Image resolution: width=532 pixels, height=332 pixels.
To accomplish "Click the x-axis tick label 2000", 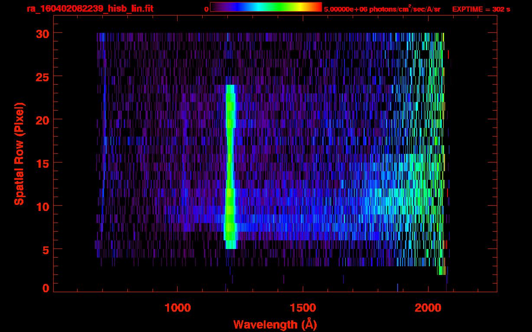I will pos(428,308).
